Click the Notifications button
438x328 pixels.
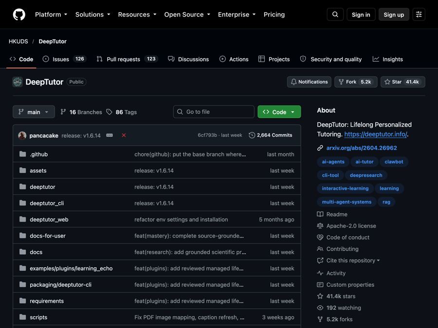pyautogui.click(x=309, y=82)
